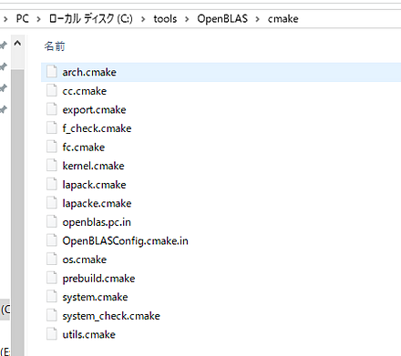Select the OpenBLASConfig.cmake.in file icon

(52, 240)
